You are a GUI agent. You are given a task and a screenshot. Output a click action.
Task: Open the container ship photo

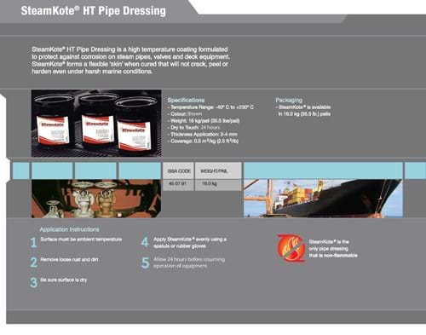[x=323, y=199]
